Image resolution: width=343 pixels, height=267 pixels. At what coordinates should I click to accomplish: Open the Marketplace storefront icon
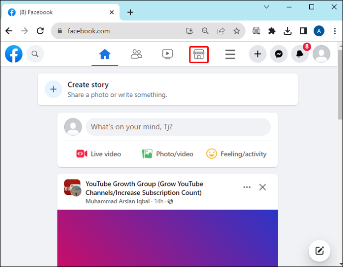(x=199, y=54)
